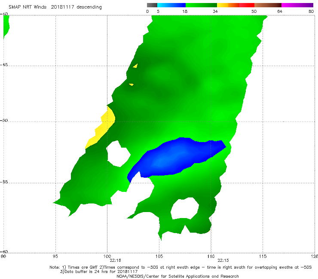Click the longitude axis label 100
Screen dimensions: 318x279
click(x=107, y=257)
